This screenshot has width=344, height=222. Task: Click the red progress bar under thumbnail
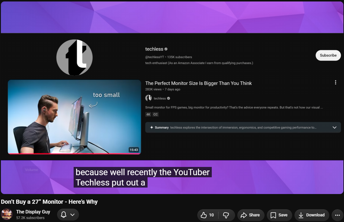pyautogui.click(x=75, y=154)
